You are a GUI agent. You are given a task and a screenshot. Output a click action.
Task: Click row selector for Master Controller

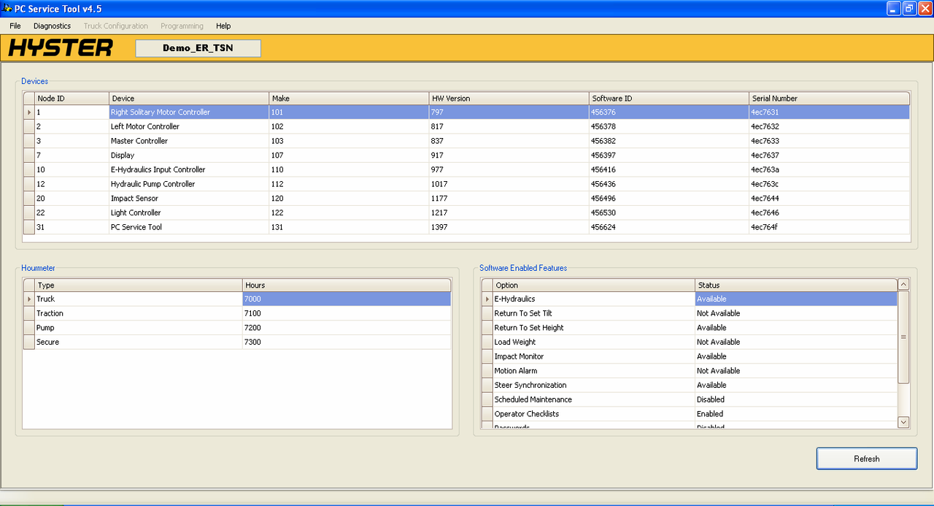click(x=29, y=141)
